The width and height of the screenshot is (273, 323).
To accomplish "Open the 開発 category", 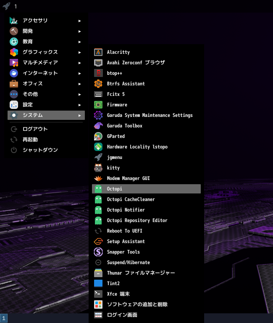I will click(46, 31).
